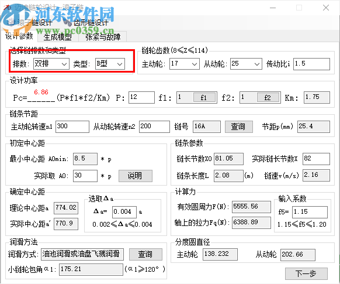
Task: Click the 主动轮转速n1 input field
Action: (72, 126)
